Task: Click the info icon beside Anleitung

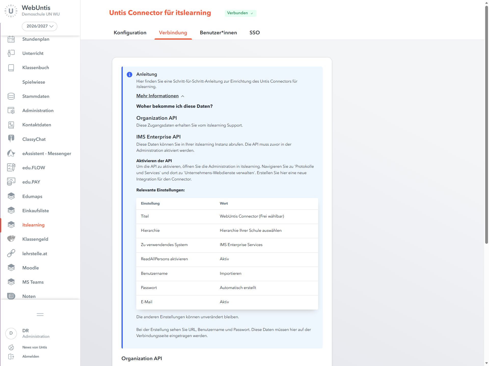Action: tap(129, 74)
